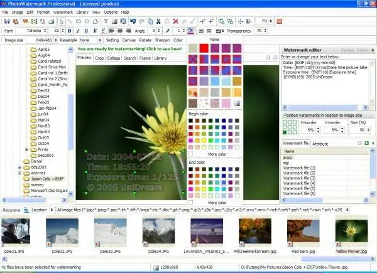Align text right
The image size is (377, 273).
pos(128,31)
